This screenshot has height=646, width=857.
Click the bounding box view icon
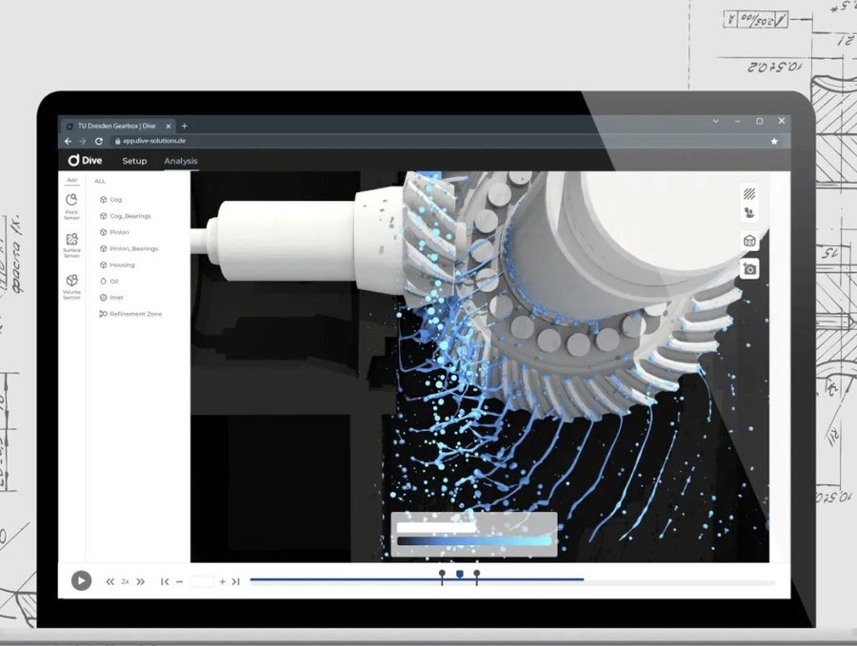point(749,240)
